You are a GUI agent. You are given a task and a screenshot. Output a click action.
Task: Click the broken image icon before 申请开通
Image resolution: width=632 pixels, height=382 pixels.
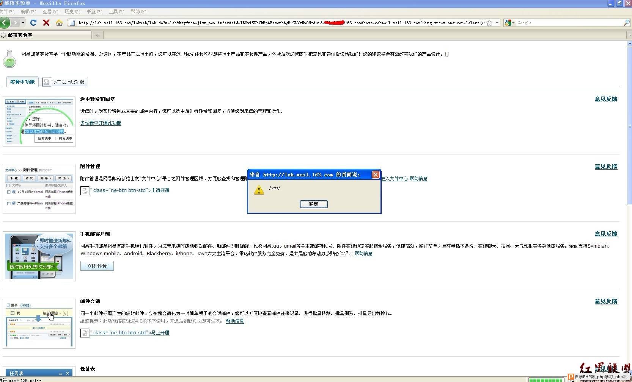(x=85, y=191)
